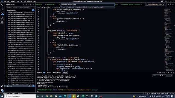Split the terminal panel
The height and width of the screenshot is (98, 175).
coord(167,73)
